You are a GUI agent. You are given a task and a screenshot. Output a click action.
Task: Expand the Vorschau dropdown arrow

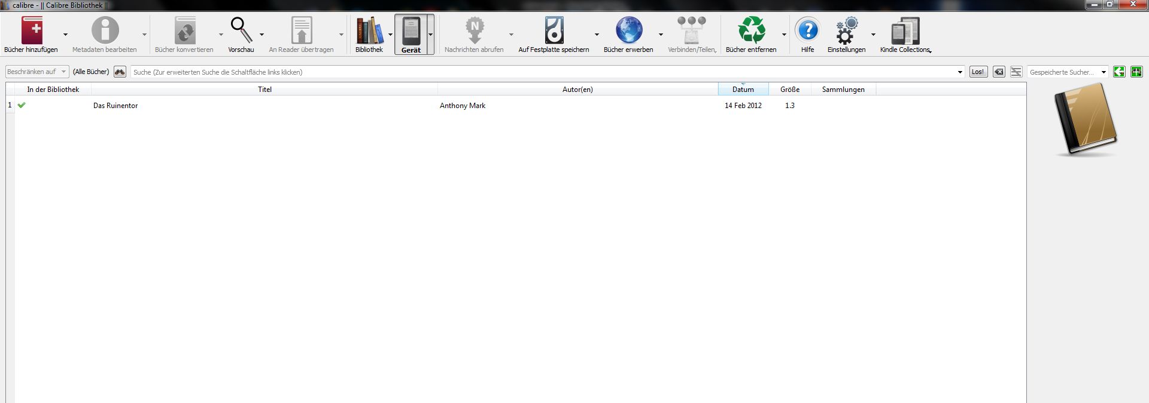pyautogui.click(x=262, y=35)
